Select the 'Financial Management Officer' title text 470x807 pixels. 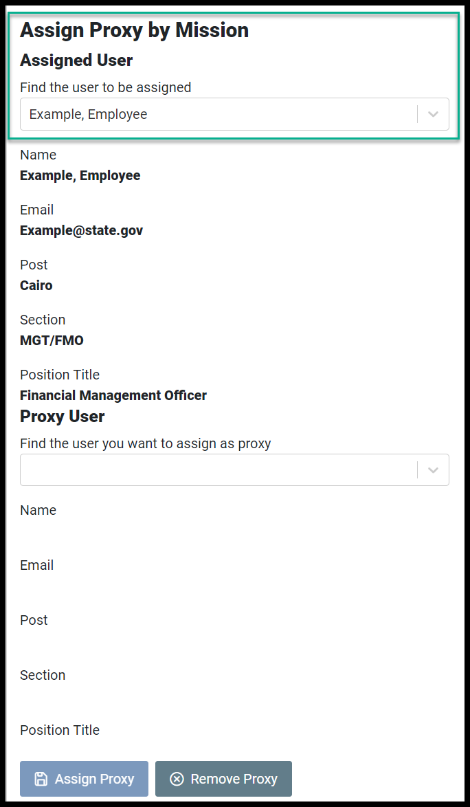click(113, 395)
